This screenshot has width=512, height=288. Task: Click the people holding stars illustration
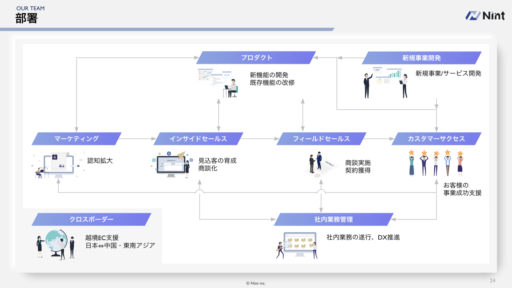(436, 163)
